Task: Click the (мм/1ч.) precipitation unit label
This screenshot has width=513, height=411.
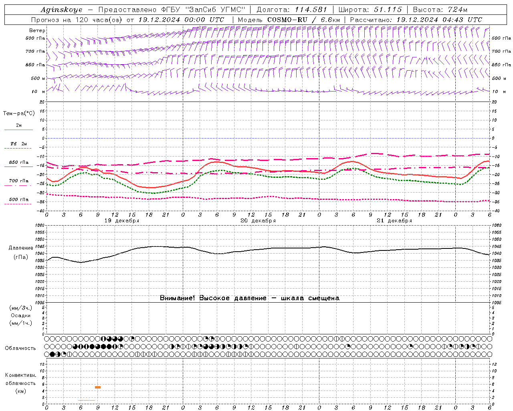Action: 21,323
